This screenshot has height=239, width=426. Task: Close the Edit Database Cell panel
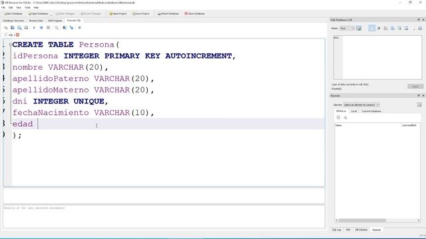point(423,20)
